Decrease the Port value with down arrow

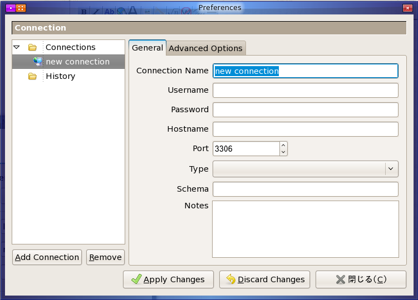point(283,152)
